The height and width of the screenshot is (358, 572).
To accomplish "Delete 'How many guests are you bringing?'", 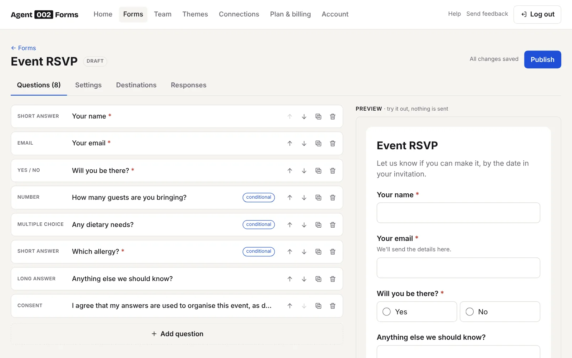I will click(x=332, y=198).
